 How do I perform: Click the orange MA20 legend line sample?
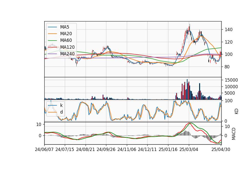[x=52, y=34]
